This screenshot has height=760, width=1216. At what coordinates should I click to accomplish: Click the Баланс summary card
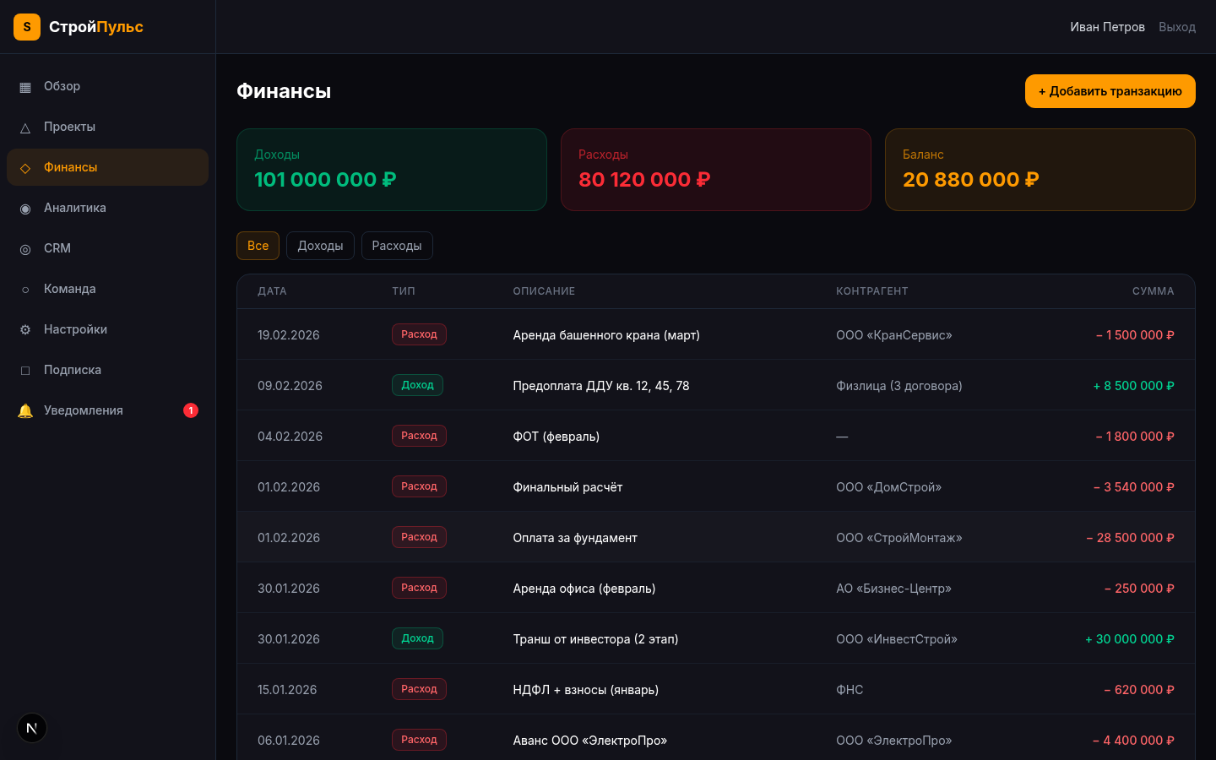point(1040,170)
